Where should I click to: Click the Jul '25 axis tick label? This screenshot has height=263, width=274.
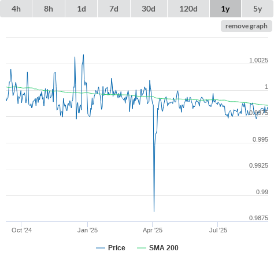click(218, 230)
